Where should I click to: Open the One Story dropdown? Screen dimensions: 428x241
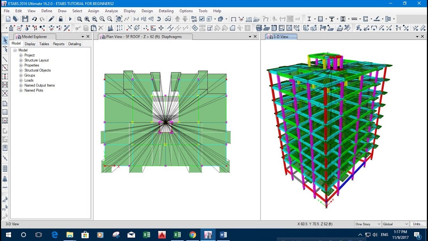[x=367, y=224]
